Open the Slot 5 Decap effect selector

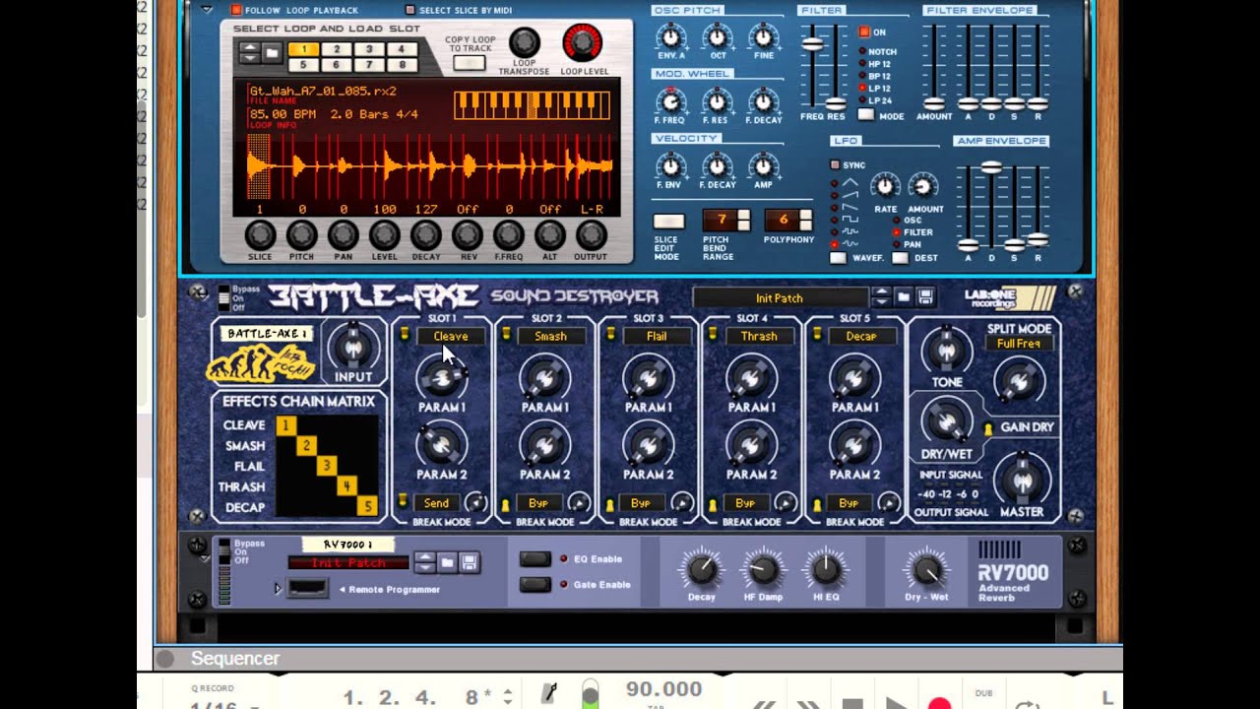coord(861,336)
